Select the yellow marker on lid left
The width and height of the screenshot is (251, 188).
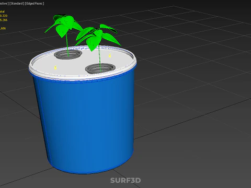point(55,67)
